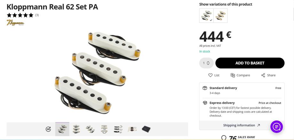294x140 pixels.
Task: Add product to wish List
Action: [x=214, y=75]
